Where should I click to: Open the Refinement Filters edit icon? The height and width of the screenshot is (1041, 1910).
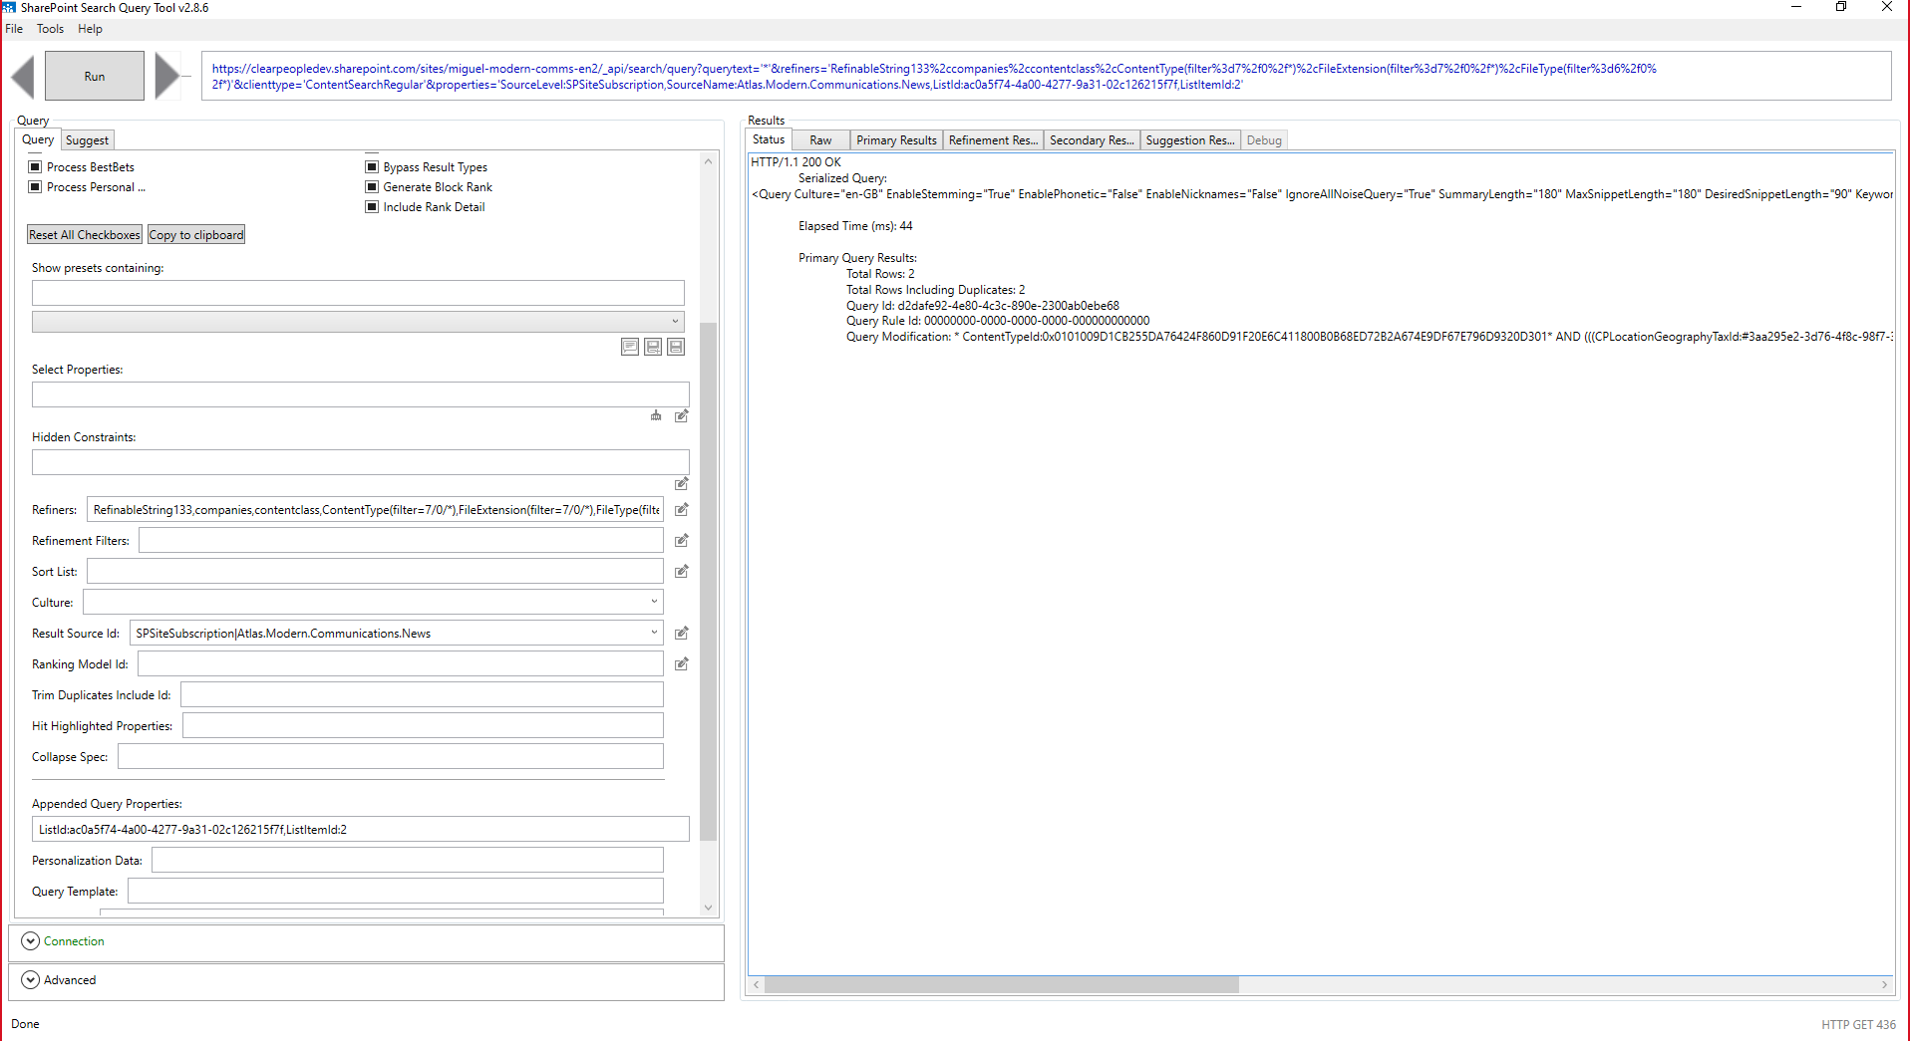(x=682, y=540)
